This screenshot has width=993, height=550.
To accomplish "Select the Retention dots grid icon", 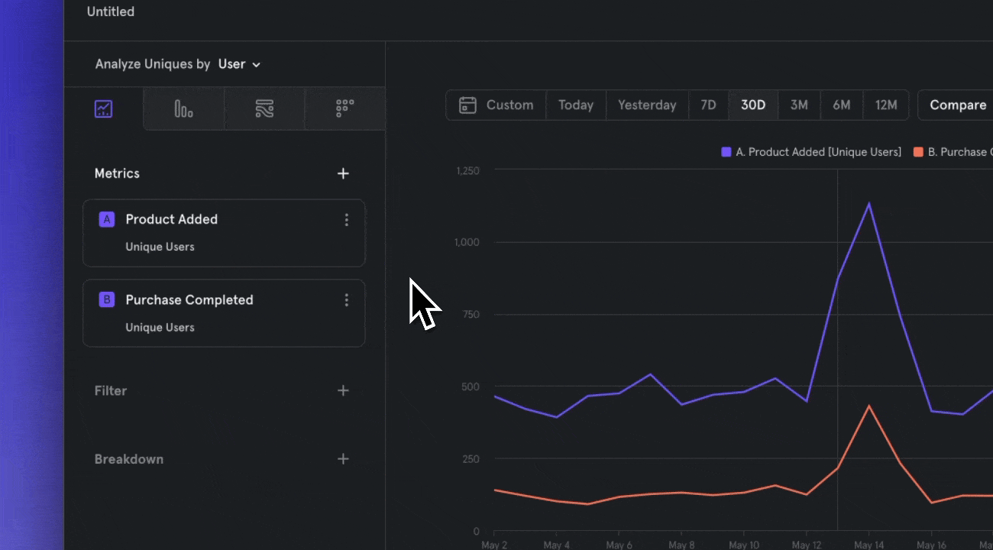I will tap(345, 108).
